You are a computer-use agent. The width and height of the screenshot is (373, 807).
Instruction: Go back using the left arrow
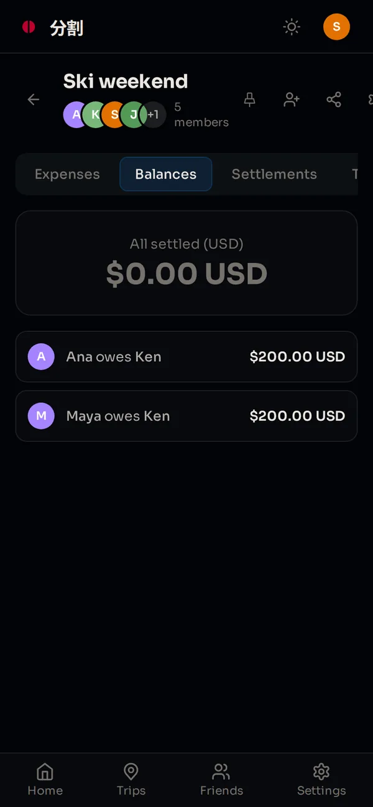pyautogui.click(x=34, y=99)
